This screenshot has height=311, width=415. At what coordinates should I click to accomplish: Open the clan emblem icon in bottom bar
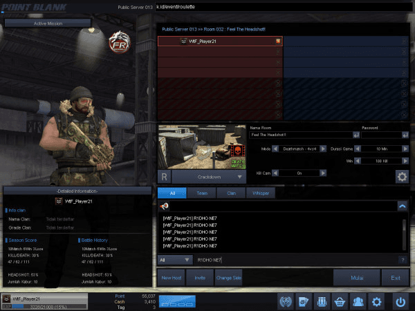coord(285,301)
